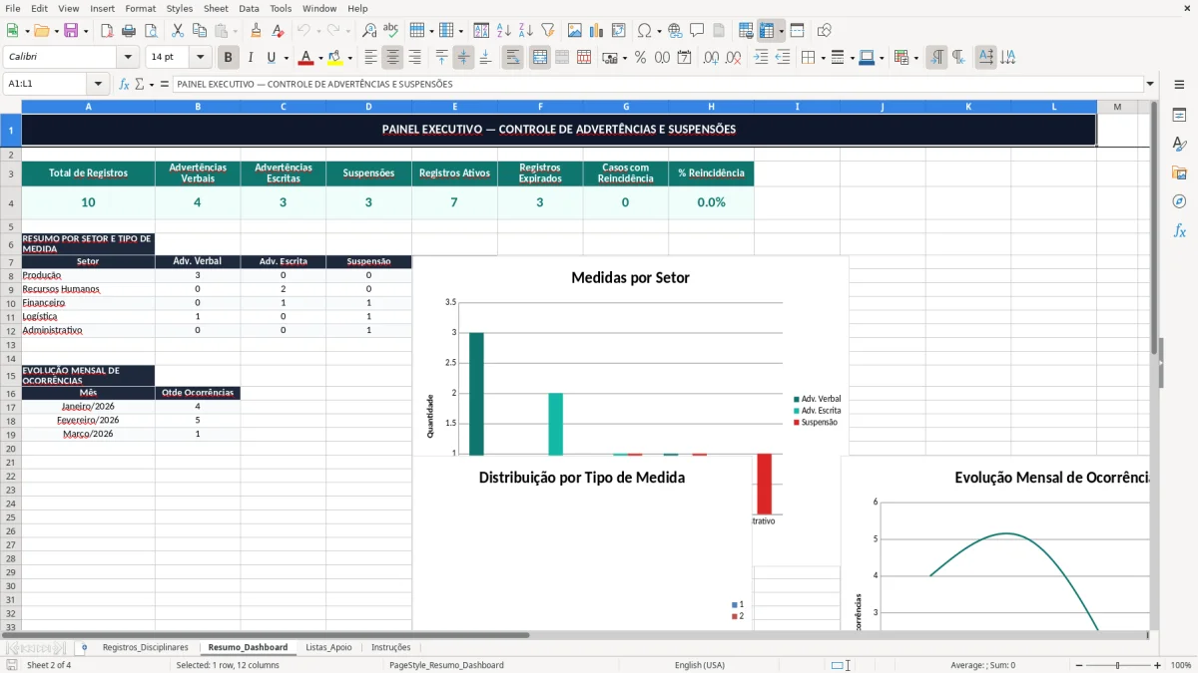This screenshot has height=673, width=1198.
Task: Open the Font Size dropdown
Action: tap(200, 58)
